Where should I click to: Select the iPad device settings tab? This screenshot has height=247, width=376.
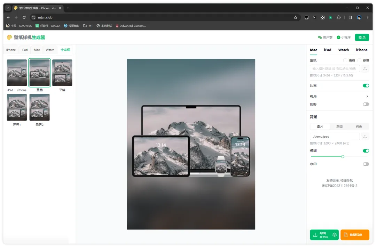[328, 50]
